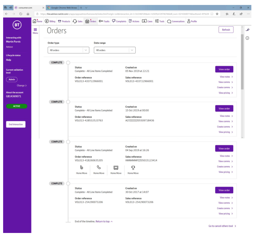Click the browser home icon
This screenshot has width=255, height=240.
click(28, 14)
